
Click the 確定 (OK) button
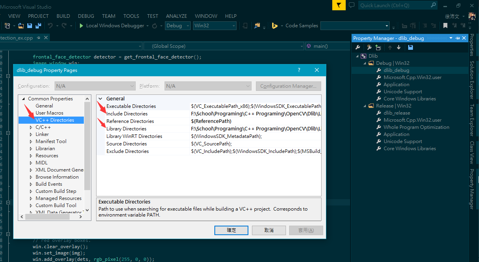point(231,230)
